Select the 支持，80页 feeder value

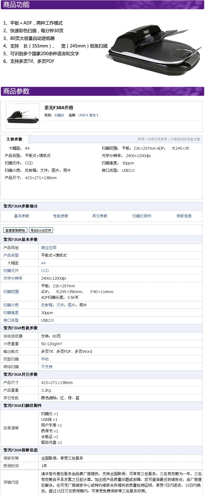point(51,336)
